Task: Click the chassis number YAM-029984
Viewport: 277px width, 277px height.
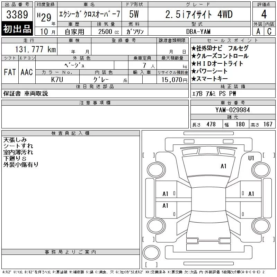Action: (x=233, y=110)
